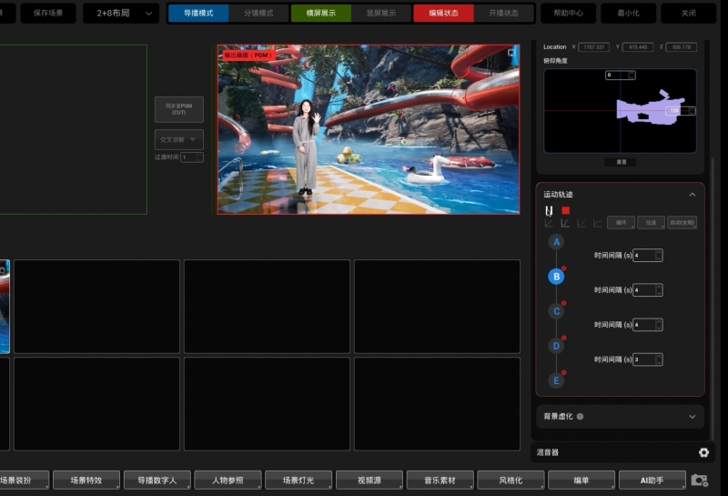Click the Location X value field
The width and height of the screenshot is (728, 496).
click(x=594, y=46)
